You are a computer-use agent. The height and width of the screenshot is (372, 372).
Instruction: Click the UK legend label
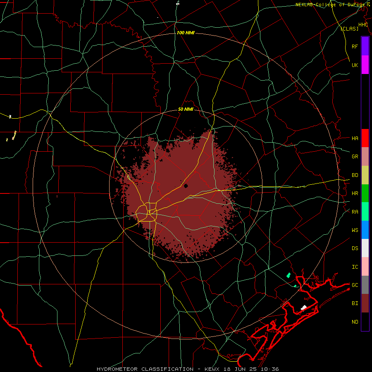355,65
